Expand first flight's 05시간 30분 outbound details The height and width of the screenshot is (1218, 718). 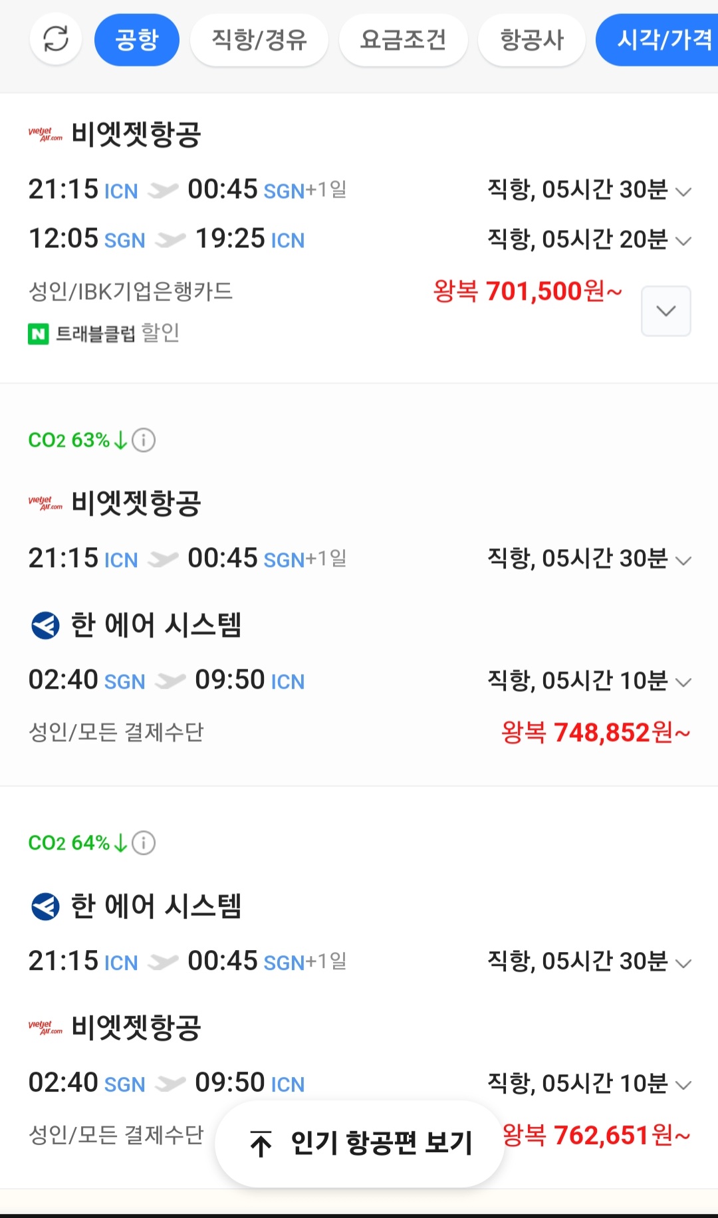point(683,191)
